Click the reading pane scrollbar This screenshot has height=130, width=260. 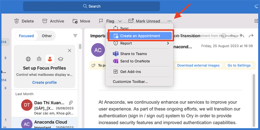click(254, 100)
